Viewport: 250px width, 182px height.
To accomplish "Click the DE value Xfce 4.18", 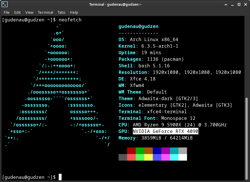I will click(143, 79).
